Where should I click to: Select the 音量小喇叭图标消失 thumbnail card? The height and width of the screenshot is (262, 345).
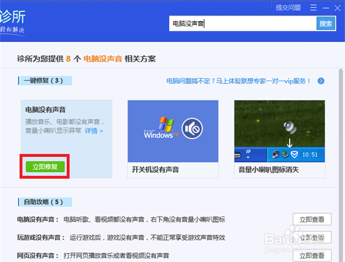tap(279, 139)
